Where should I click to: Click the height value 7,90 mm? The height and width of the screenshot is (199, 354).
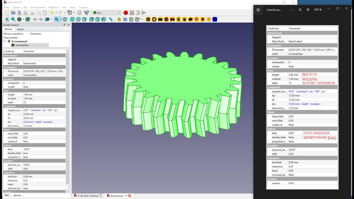tap(44, 95)
